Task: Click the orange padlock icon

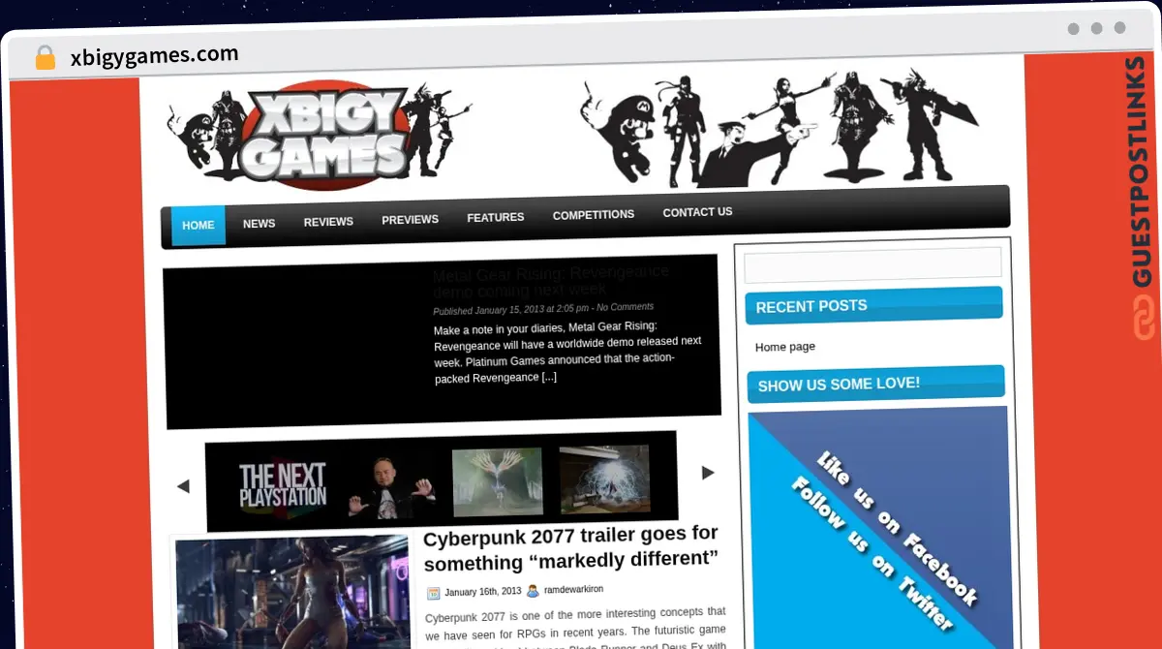Action: point(45,57)
